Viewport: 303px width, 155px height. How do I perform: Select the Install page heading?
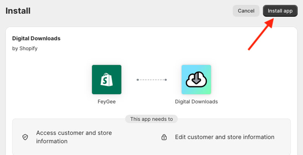(x=18, y=11)
